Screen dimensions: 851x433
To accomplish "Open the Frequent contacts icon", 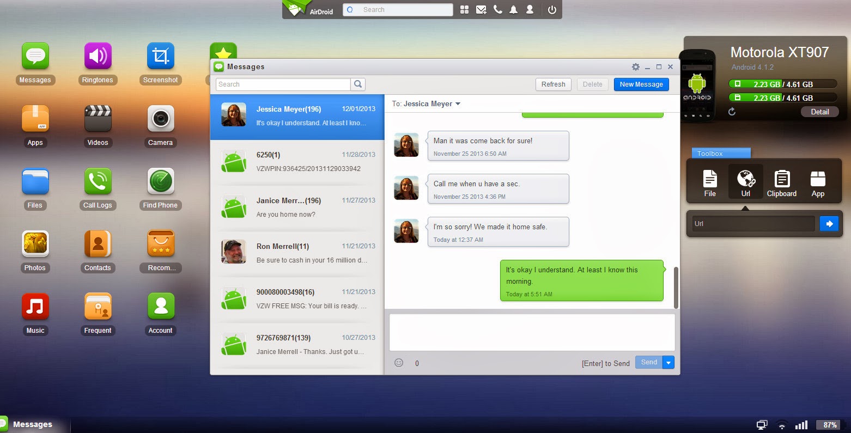I will point(98,307).
